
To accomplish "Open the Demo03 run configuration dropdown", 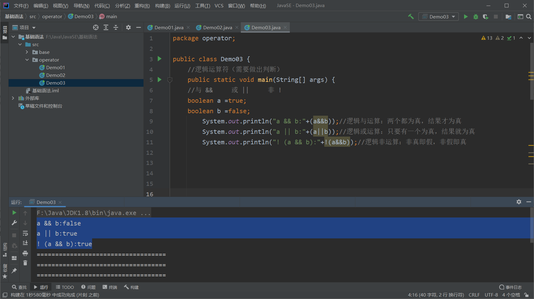I will coord(439,17).
